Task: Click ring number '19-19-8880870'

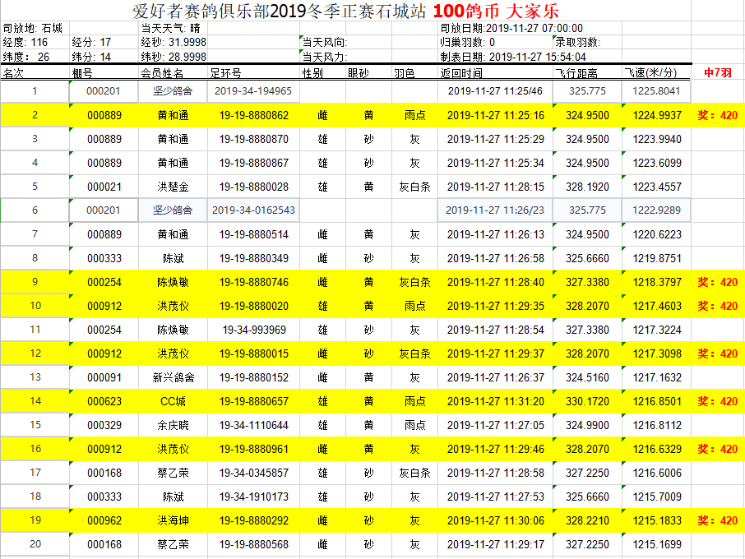Action: (x=254, y=139)
